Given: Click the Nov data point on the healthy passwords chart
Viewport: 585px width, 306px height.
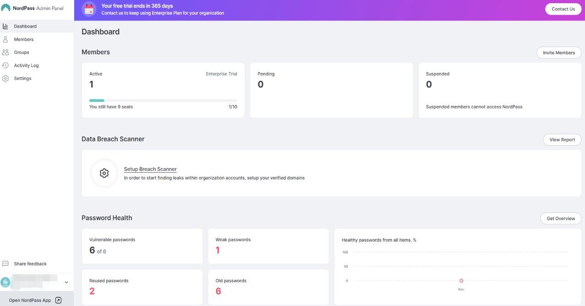Looking at the screenshot, I should (461, 280).
